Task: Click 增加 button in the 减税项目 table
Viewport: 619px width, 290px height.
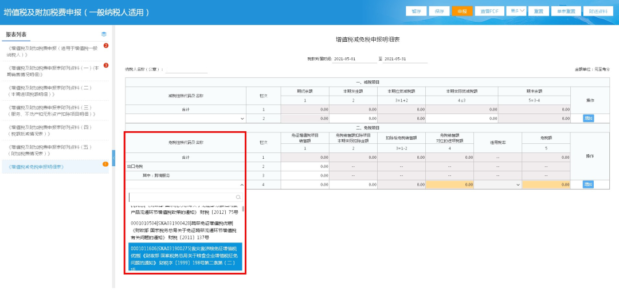Action: pyautogui.click(x=588, y=118)
